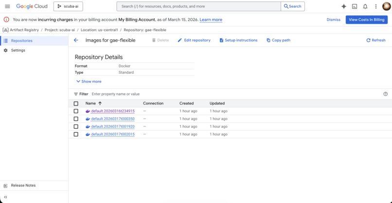Tick the select-all images checkbox
392x203 pixels.
tap(76, 103)
